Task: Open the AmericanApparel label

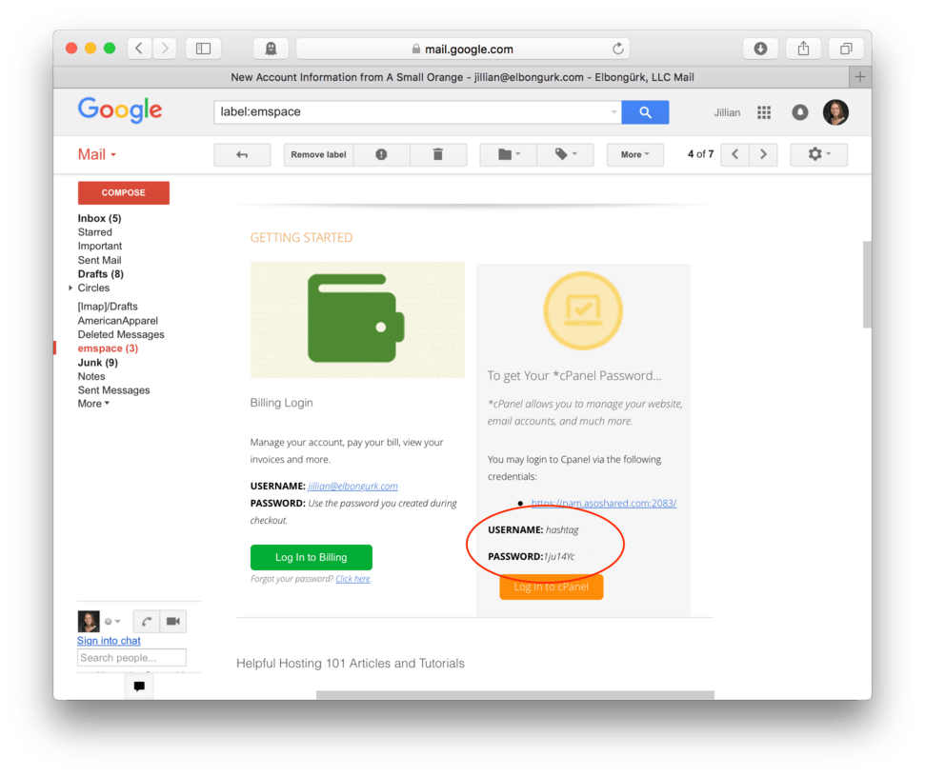Action: click(x=118, y=321)
